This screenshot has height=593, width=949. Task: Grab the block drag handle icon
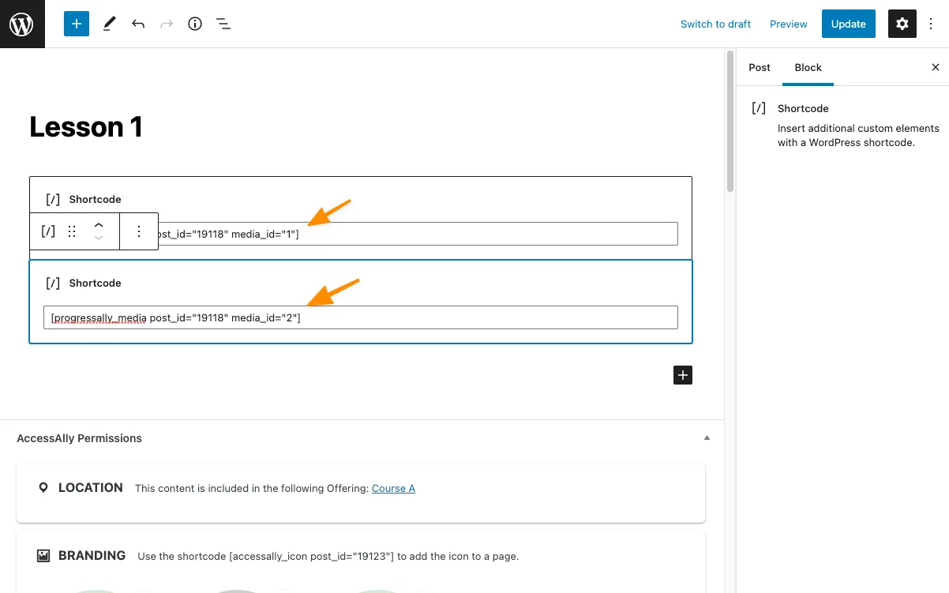pyautogui.click(x=72, y=231)
